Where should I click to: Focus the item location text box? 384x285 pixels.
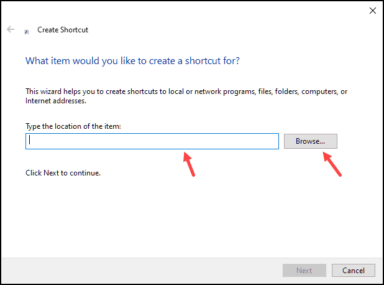[x=152, y=141]
